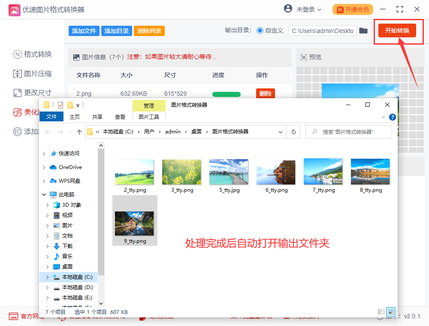This screenshot has height=326, width=429.
Task: Expand the WPS网盘 tree node
Action: pos(44,181)
